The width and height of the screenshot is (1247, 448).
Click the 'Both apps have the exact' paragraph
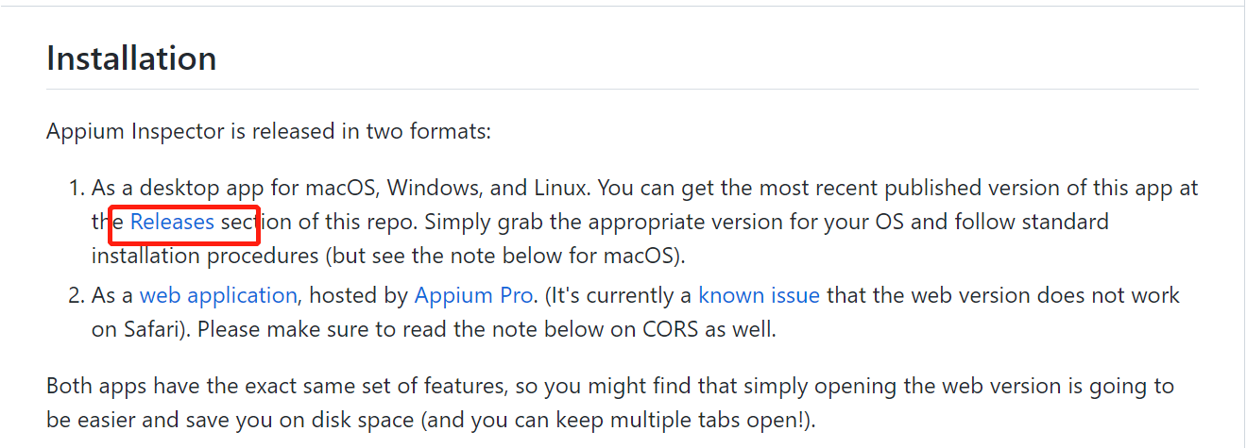click(x=610, y=403)
